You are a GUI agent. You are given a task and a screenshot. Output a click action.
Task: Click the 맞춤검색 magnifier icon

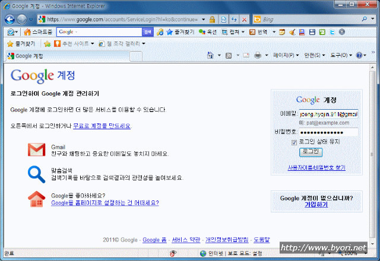click(x=36, y=174)
